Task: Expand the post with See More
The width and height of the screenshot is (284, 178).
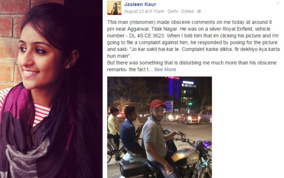Action: click(165, 69)
